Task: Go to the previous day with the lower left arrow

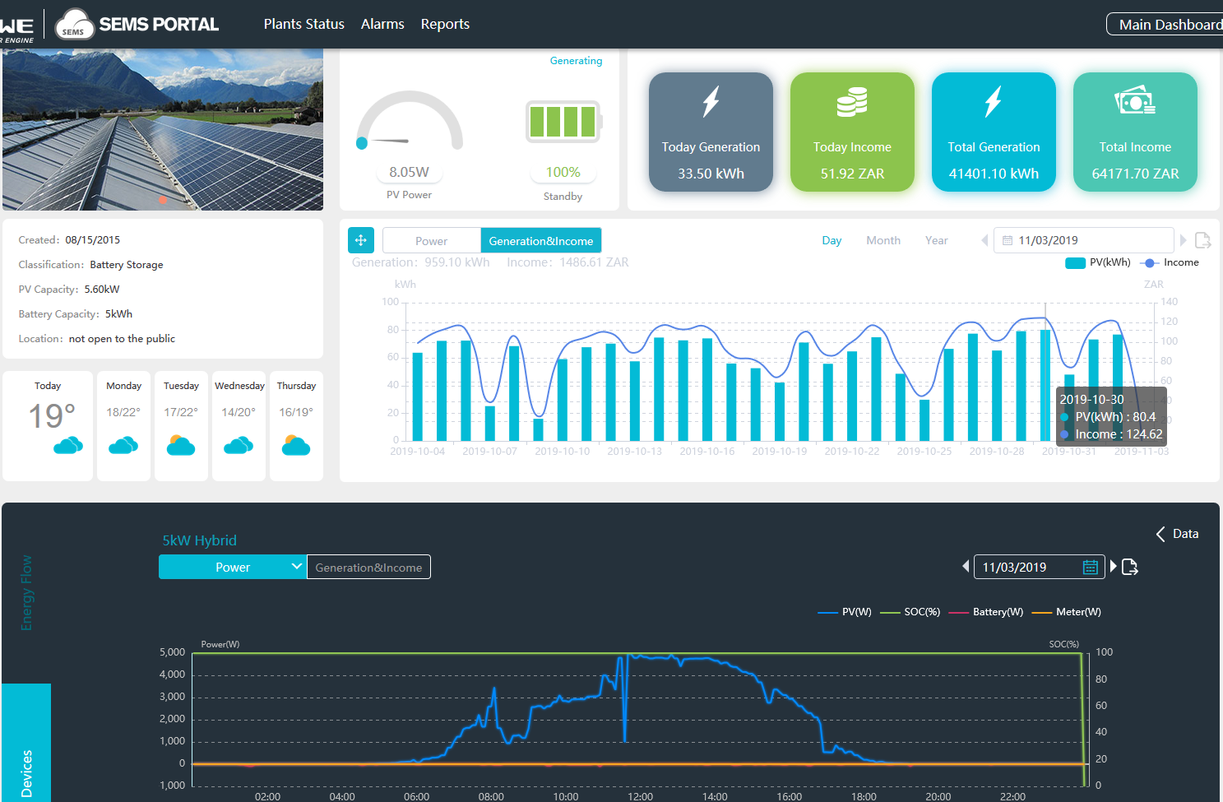Action: point(966,566)
